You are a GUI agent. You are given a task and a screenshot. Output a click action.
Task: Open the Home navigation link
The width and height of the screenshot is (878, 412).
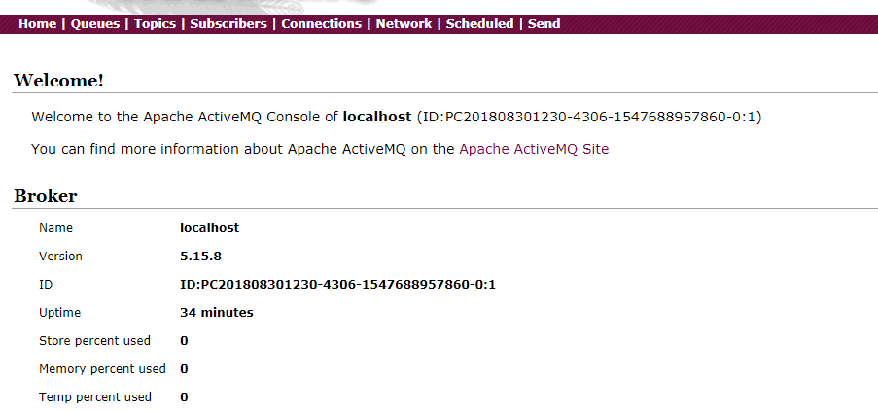38,24
